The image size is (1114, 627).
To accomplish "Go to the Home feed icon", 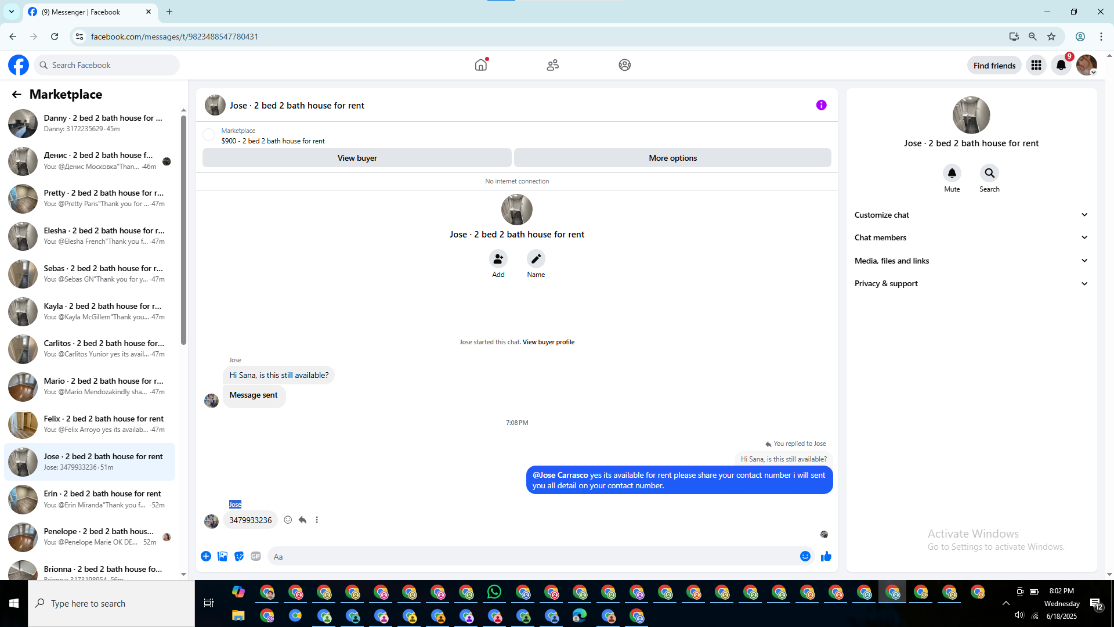I will 481,65.
